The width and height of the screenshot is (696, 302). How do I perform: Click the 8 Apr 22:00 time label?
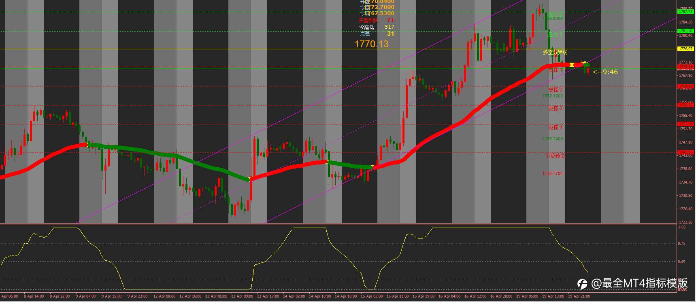click(x=60, y=296)
